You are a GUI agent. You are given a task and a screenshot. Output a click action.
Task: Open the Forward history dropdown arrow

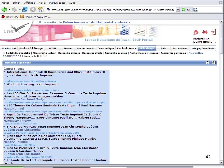click(20, 10)
